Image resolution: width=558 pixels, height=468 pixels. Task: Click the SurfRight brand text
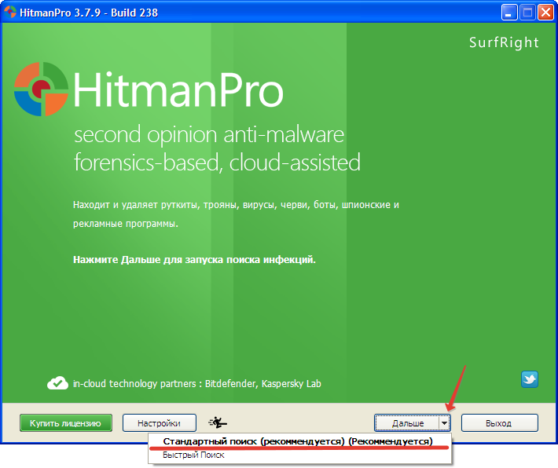[504, 42]
